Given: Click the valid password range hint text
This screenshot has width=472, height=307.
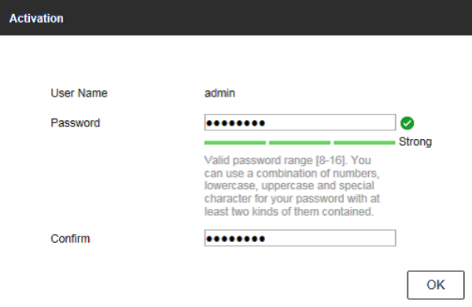Looking at the screenshot, I should click(292, 185).
